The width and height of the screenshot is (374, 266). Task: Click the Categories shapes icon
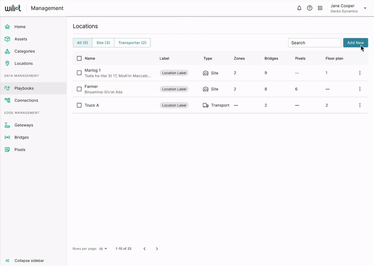tap(8, 51)
